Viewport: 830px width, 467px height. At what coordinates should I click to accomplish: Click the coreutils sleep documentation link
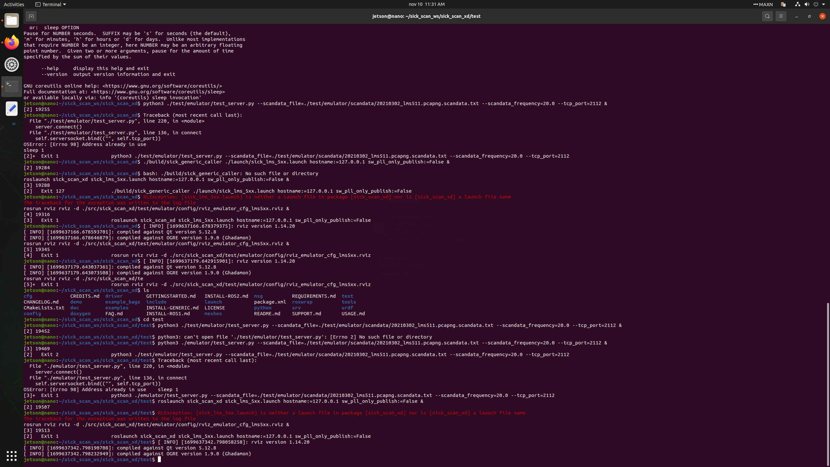tap(158, 92)
